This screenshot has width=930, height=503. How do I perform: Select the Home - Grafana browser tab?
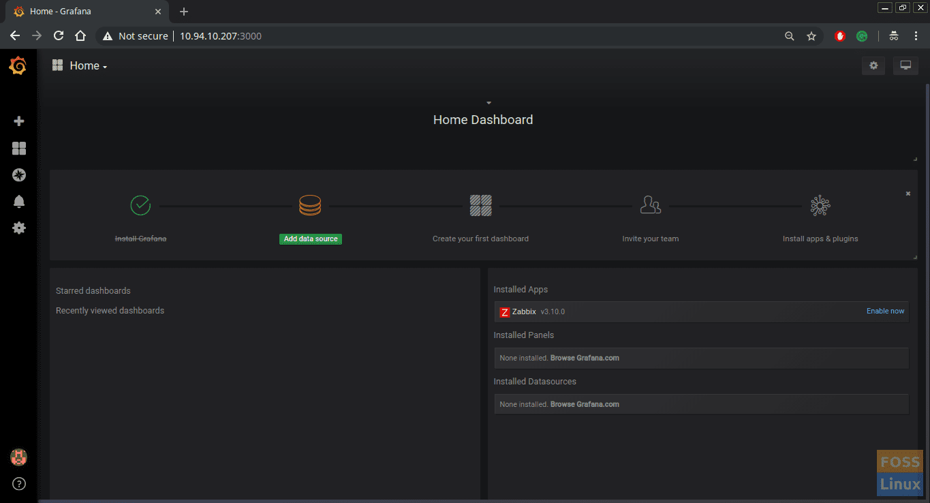(86, 11)
